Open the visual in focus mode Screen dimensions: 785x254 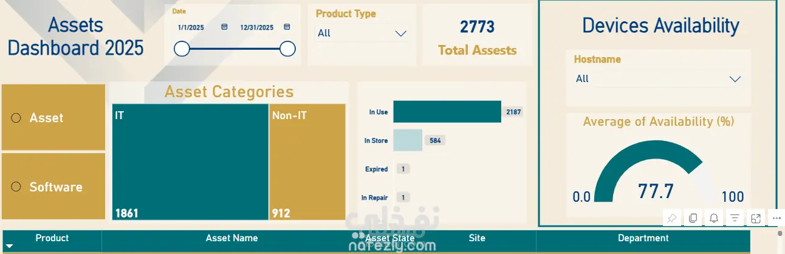756,218
